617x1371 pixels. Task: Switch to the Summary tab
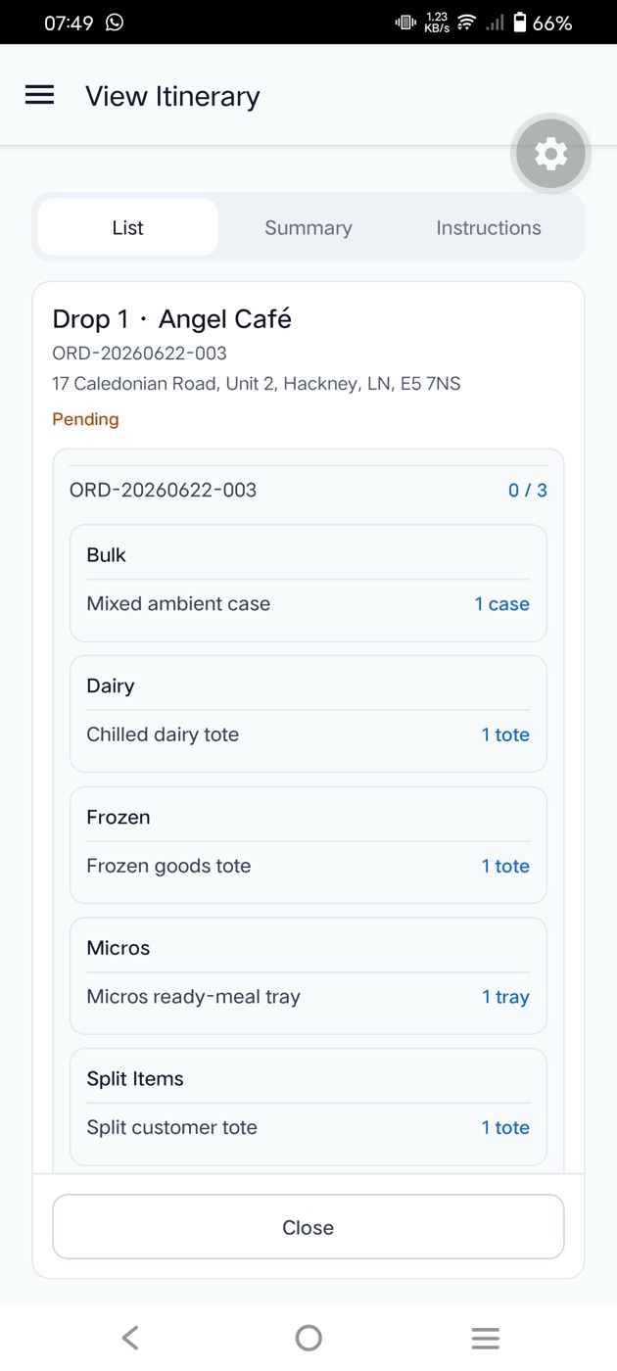[x=308, y=227]
